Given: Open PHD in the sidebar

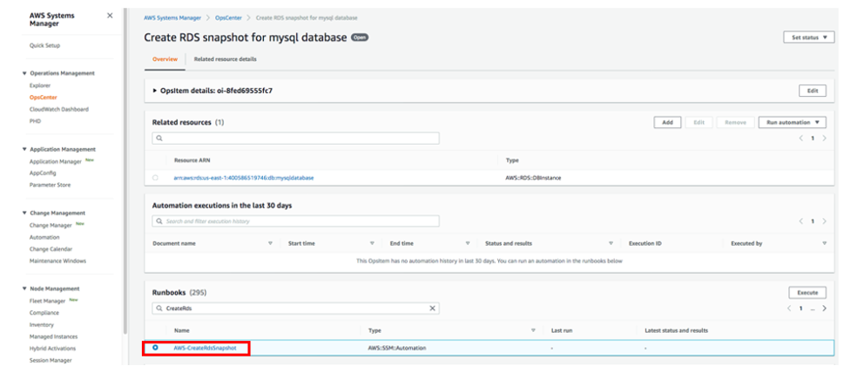Looking at the screenshot, I should [35, 122].
